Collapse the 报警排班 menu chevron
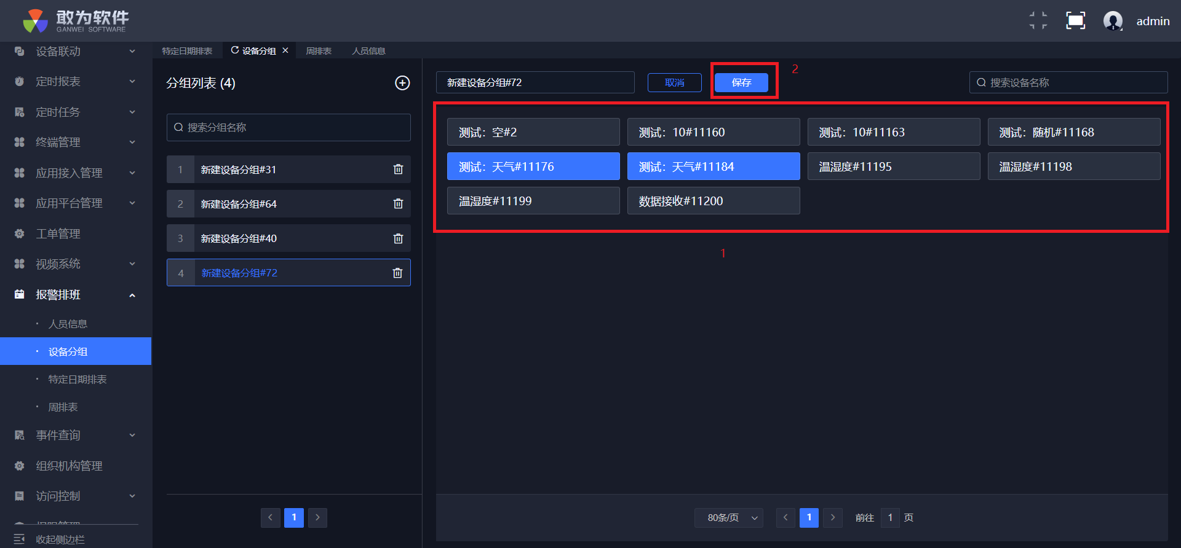Viewport: 1181px width, 548px height. 132,296
